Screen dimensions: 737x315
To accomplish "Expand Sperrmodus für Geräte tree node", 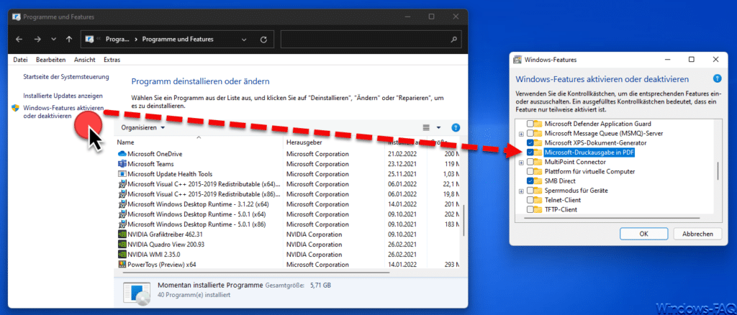I will coord(521,191).
